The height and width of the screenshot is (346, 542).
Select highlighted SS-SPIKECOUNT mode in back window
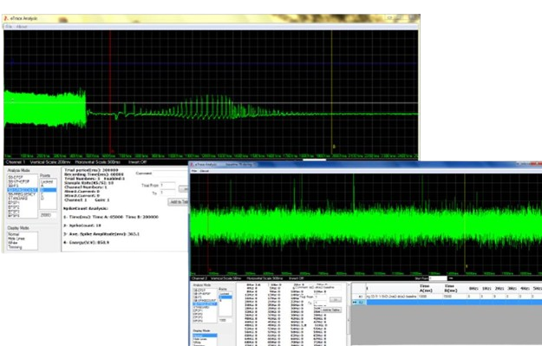[x=23, y=190]
